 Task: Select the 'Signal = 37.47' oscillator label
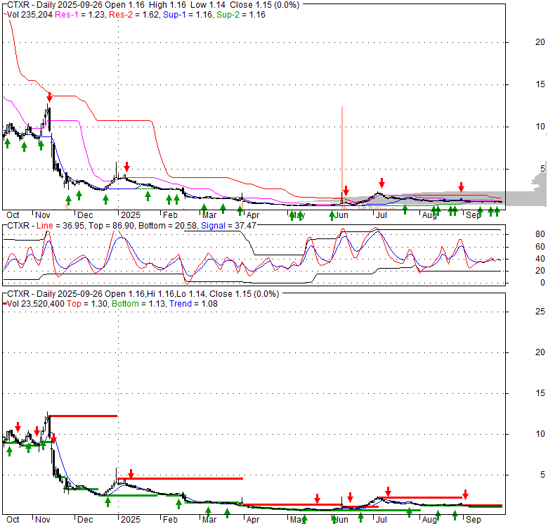tap(228, 226)
